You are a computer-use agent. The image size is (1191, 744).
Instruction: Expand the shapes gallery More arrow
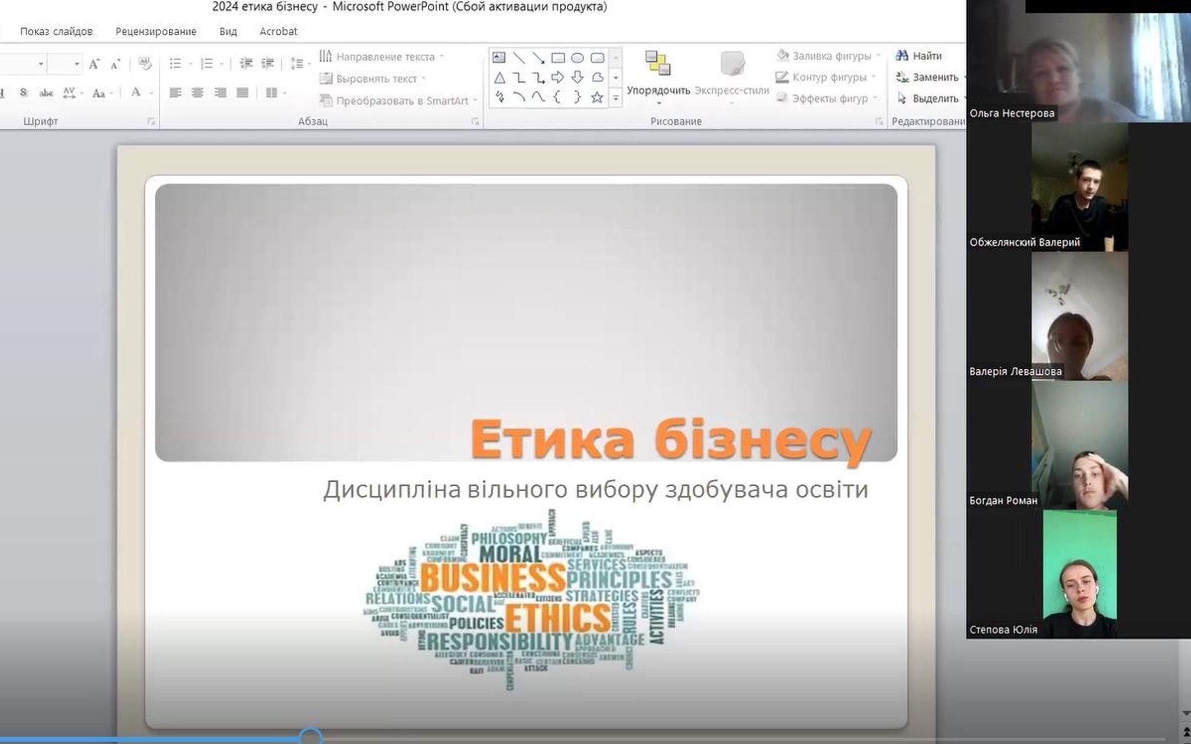click(x=615, y=98)
